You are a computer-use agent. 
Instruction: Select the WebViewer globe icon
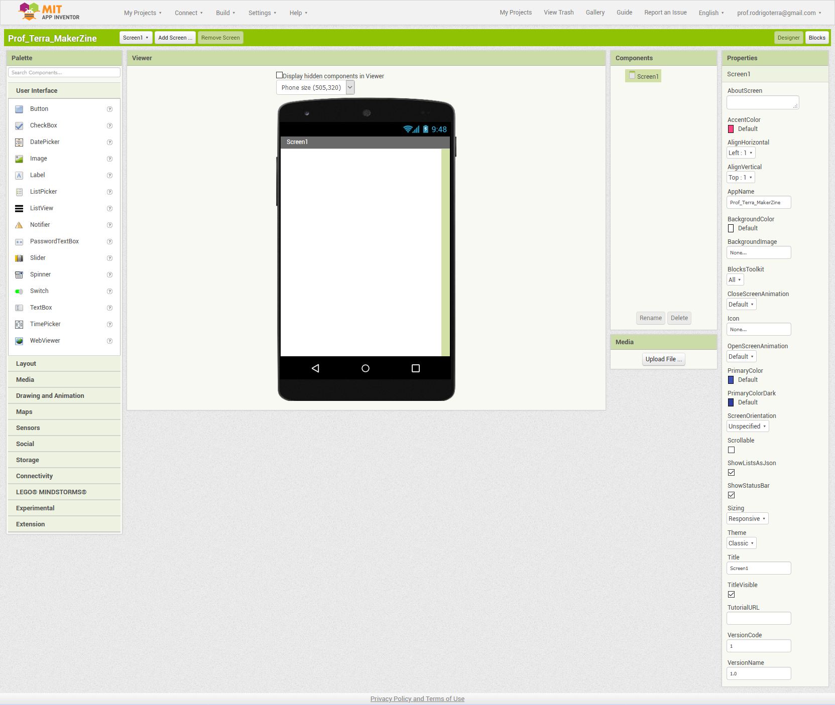click(x=19, y=341)
